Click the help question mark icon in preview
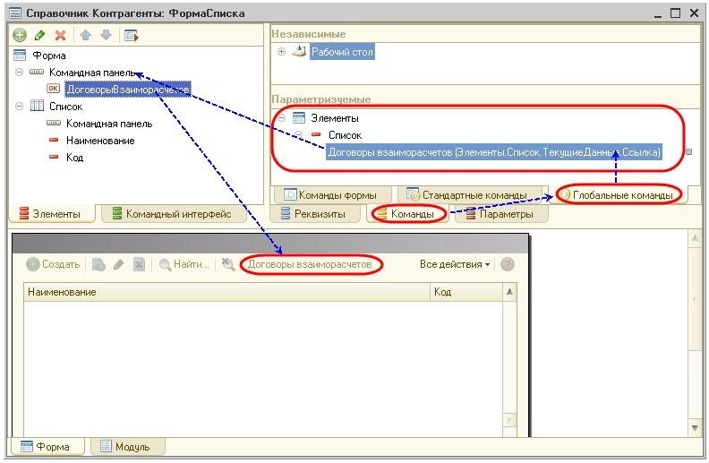The image size is (709, 463). [x=508, y=264]
